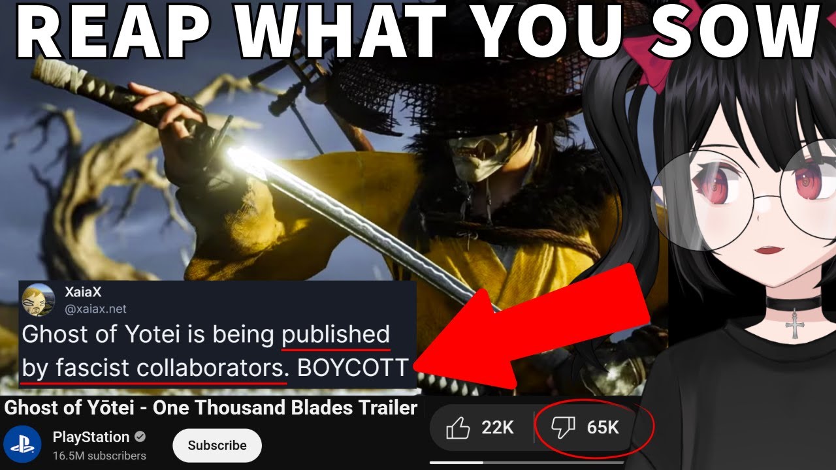The height and width of the screenshot is (470, 836).
Task: Subscribe to the PlayStation channel
Action: click(217, 445)
